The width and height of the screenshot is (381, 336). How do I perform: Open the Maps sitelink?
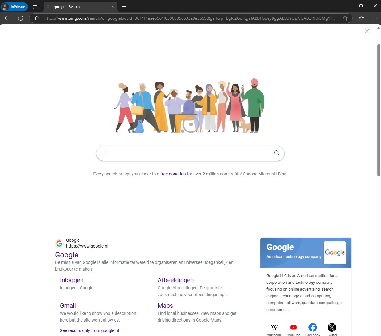click(x=165, y=306)
